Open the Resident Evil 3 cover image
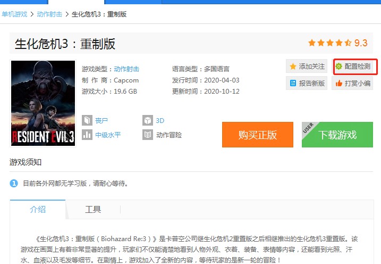Image resolution: width=381 pixels, height=264 pixels. tap(43, 103)
